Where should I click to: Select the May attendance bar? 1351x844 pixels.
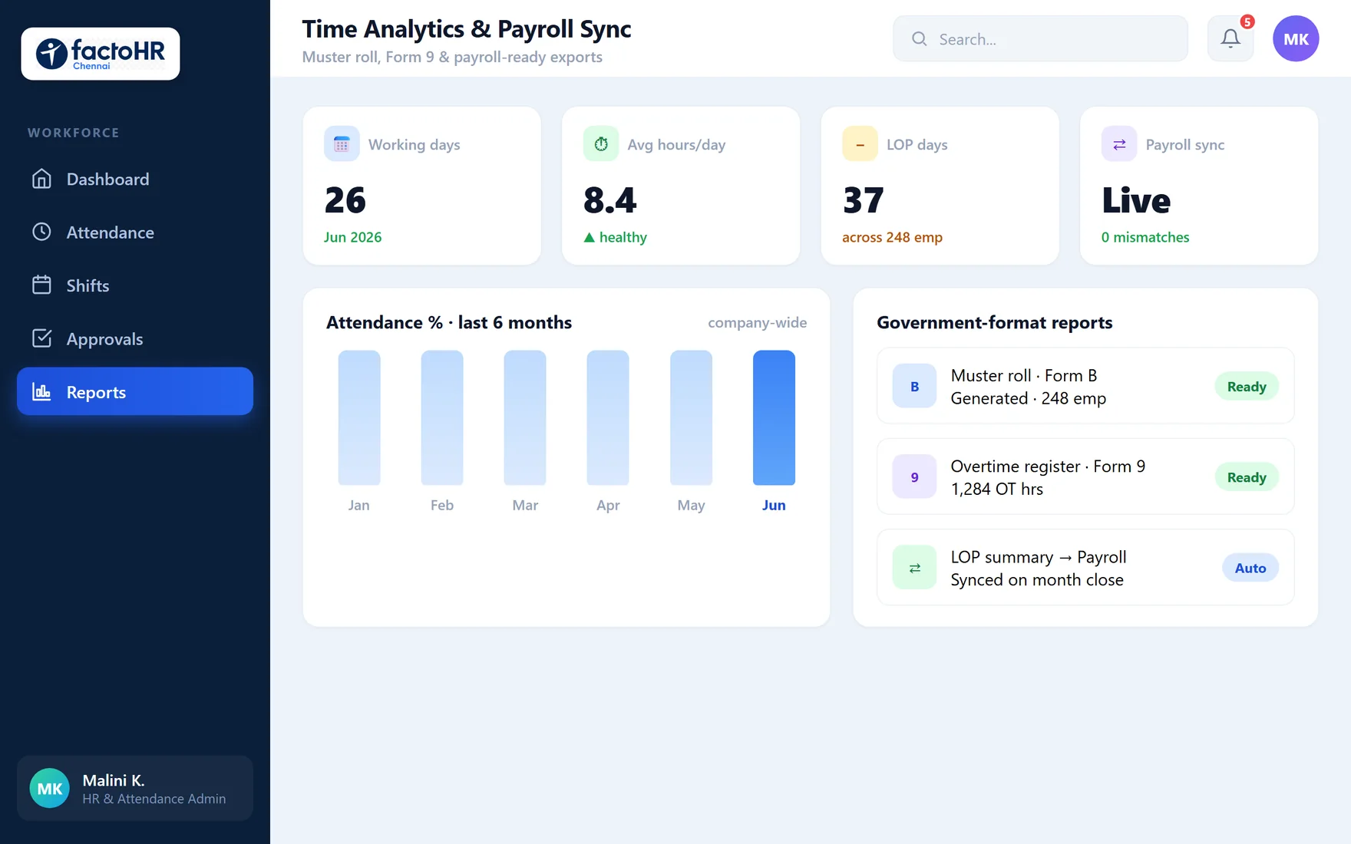[x=691, y=417]
